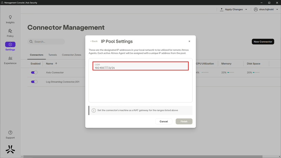Viewport: 281px width, 158px height.
Task: Expand the shun.fujinoki account dropdown arrow
Action: [x=277, y=9]
